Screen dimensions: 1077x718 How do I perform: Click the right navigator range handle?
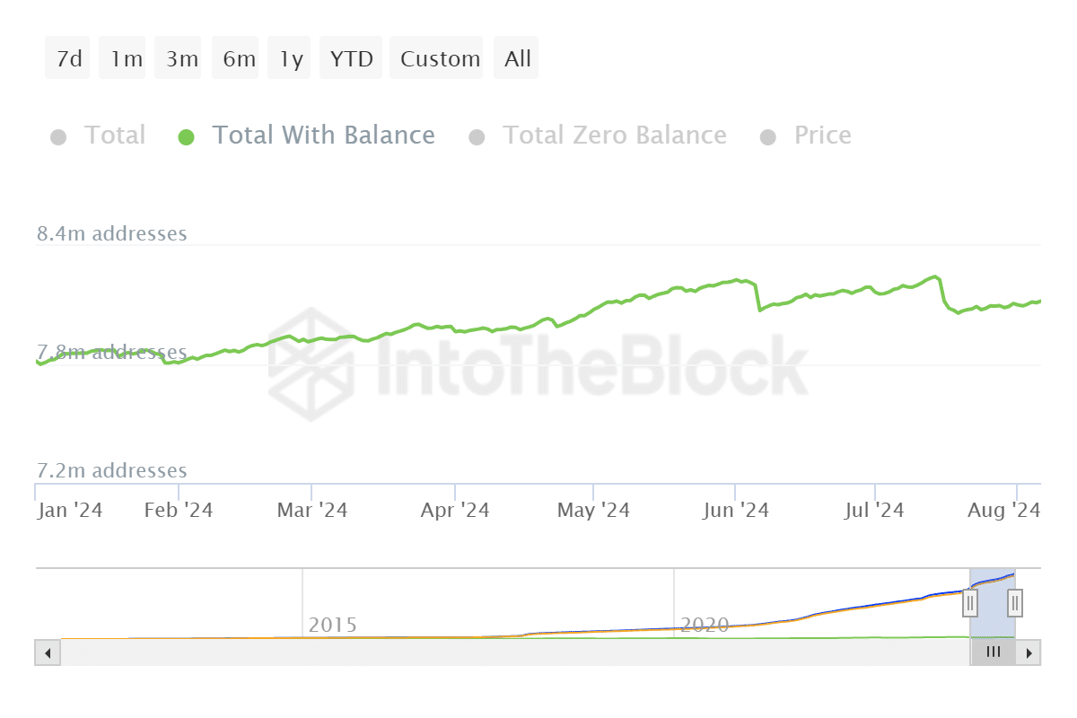pyautogui.click(x=1015, y=602)
